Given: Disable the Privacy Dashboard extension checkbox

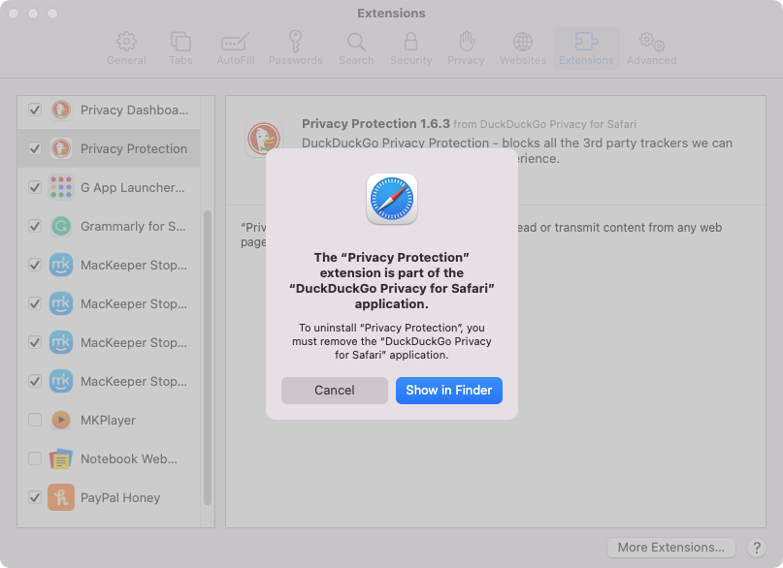Looking at the screenshot, I should click(x=35, y=110).
